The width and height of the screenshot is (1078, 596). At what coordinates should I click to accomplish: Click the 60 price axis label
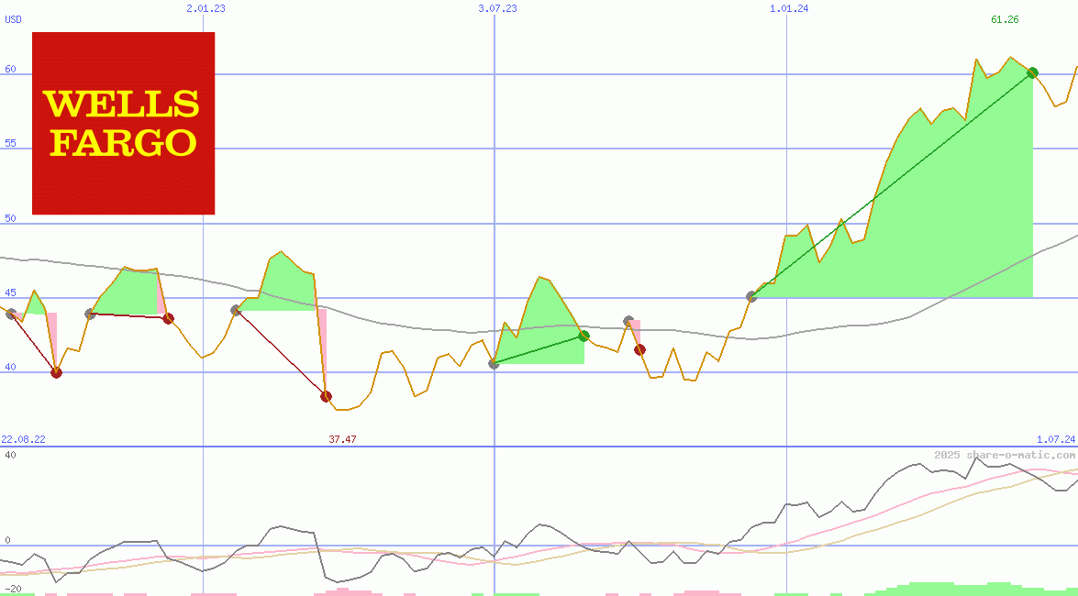click(10, 70)
